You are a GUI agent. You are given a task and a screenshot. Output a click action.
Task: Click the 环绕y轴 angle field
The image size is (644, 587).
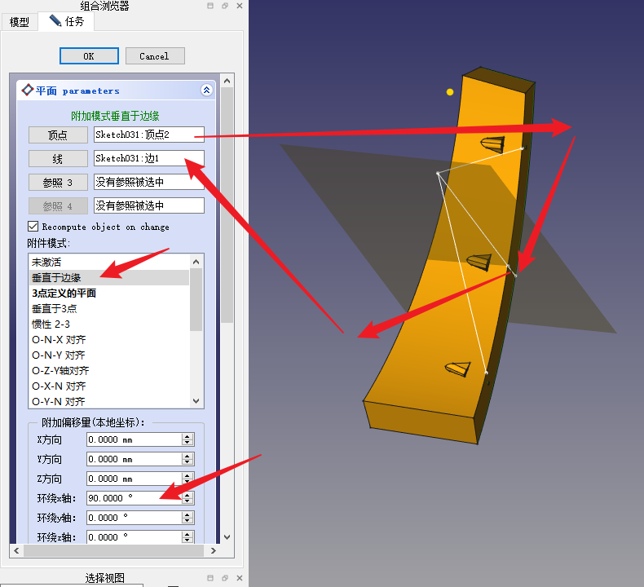[135, 518]
